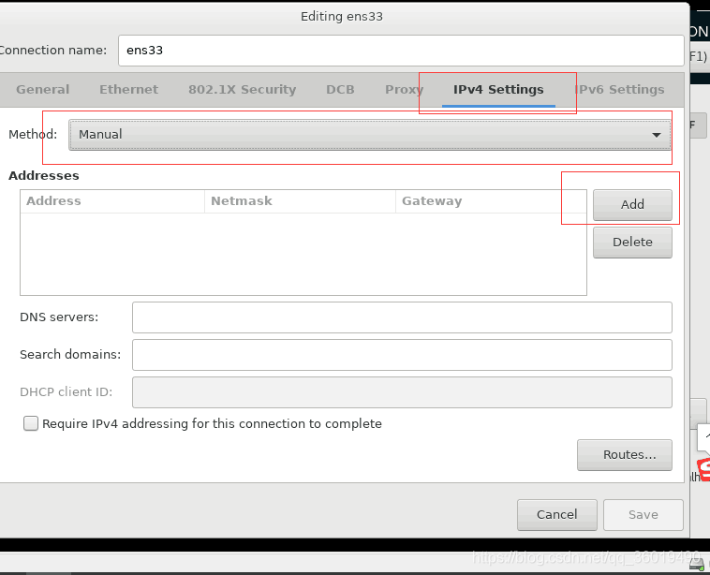
Task: Open the Proxy tab
Action: click(404, 89)
